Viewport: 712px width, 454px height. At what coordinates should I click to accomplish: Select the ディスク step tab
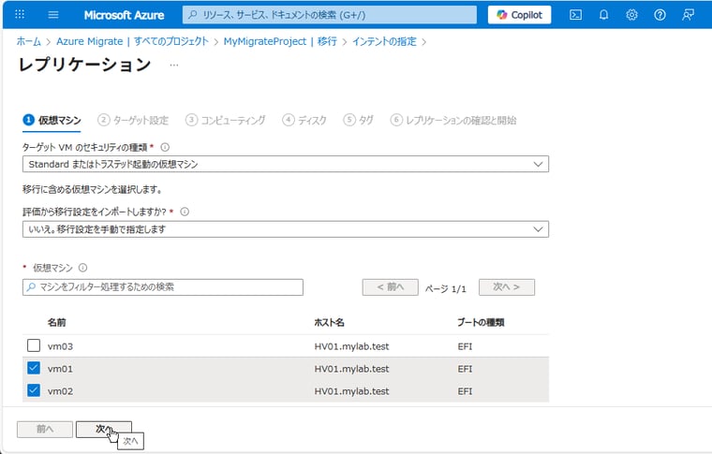304,120
